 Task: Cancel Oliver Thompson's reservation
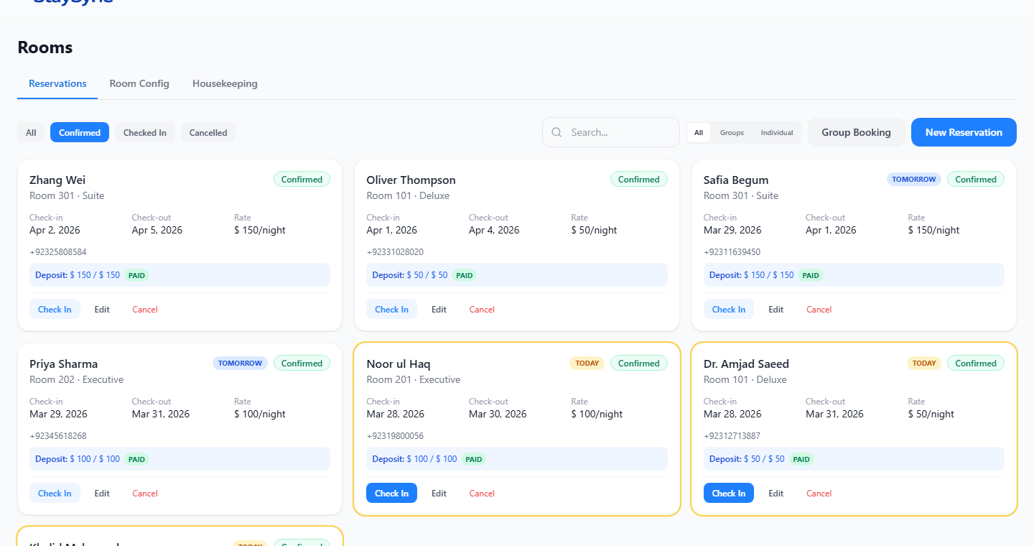(x=482, y=310)
